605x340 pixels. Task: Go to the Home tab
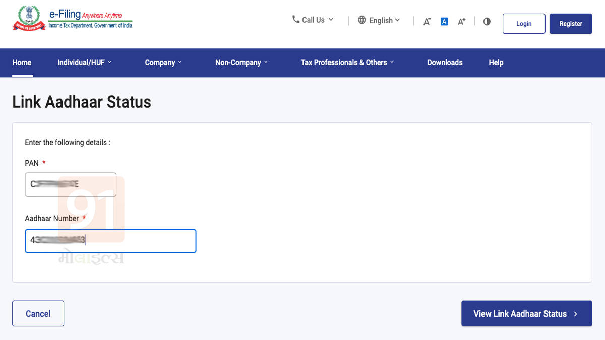(22, 62)
